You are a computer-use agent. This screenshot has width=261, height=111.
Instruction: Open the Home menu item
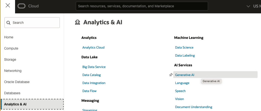point(9,37)
